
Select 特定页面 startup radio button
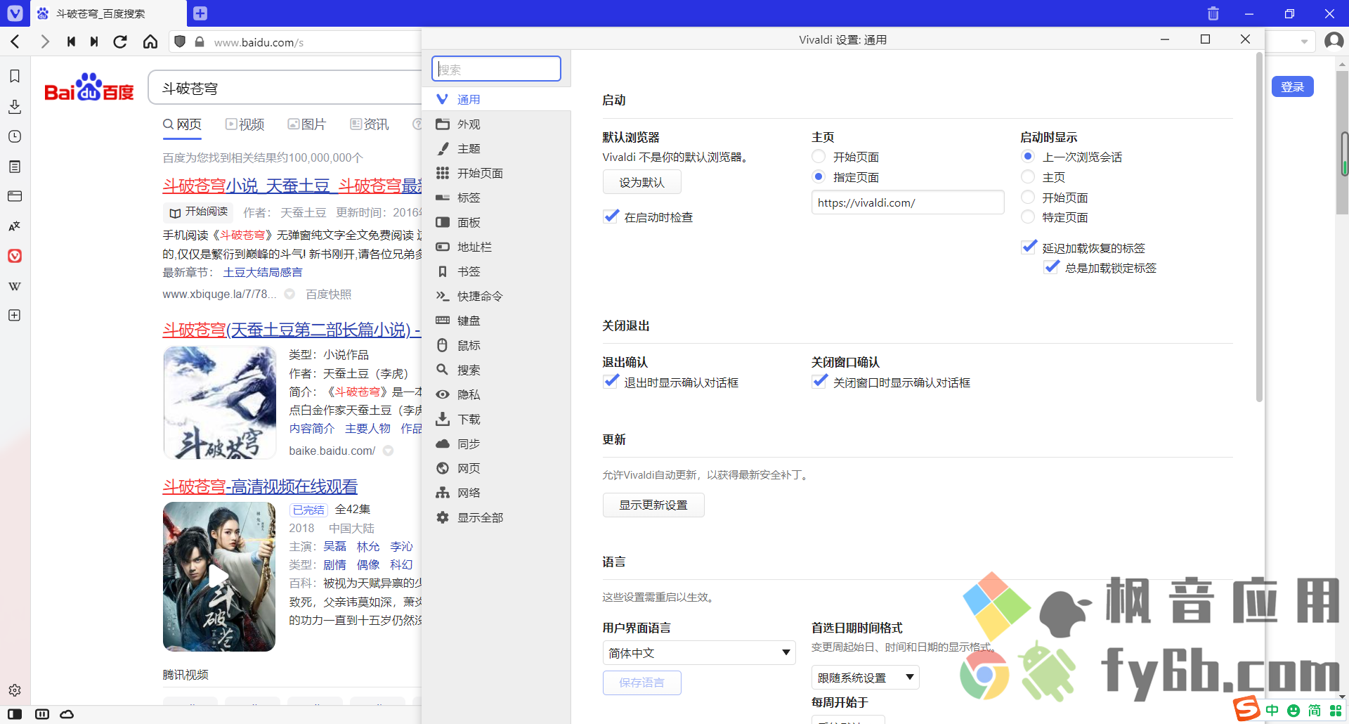pos(1028,216)
